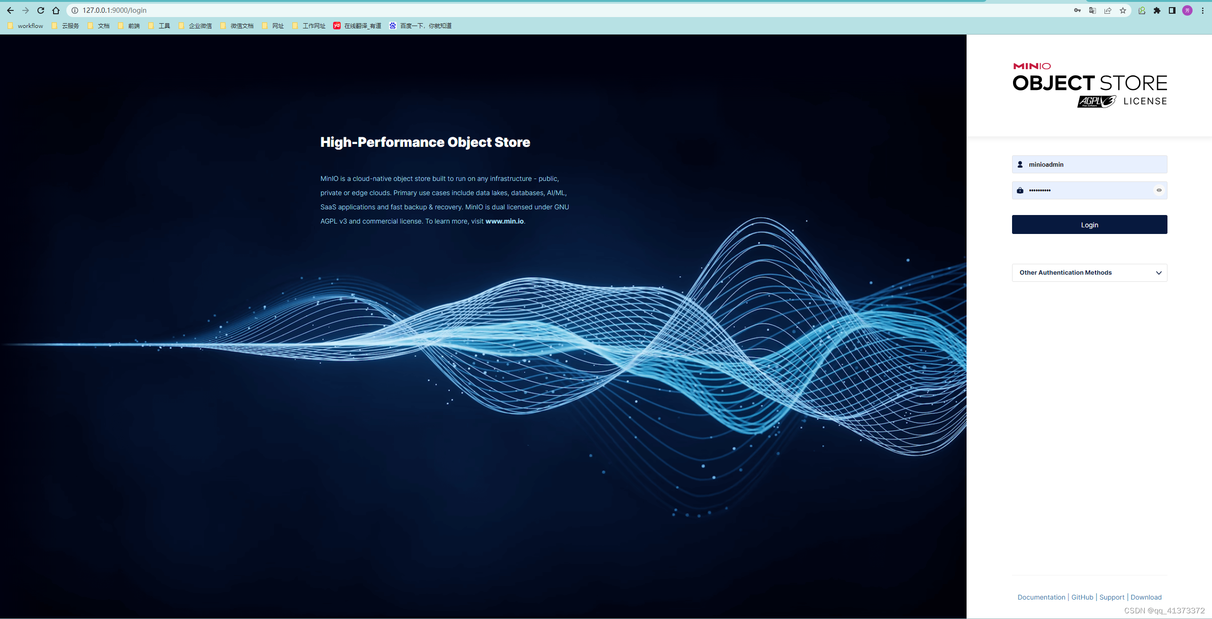Click the GitHub footer link
1212x619 pixels.
click(1082, 597)
